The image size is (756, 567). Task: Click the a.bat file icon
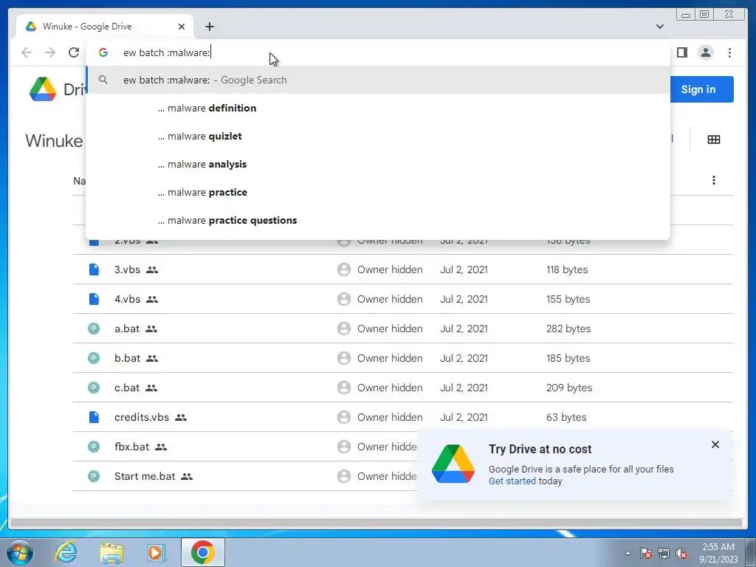(94, 329)
